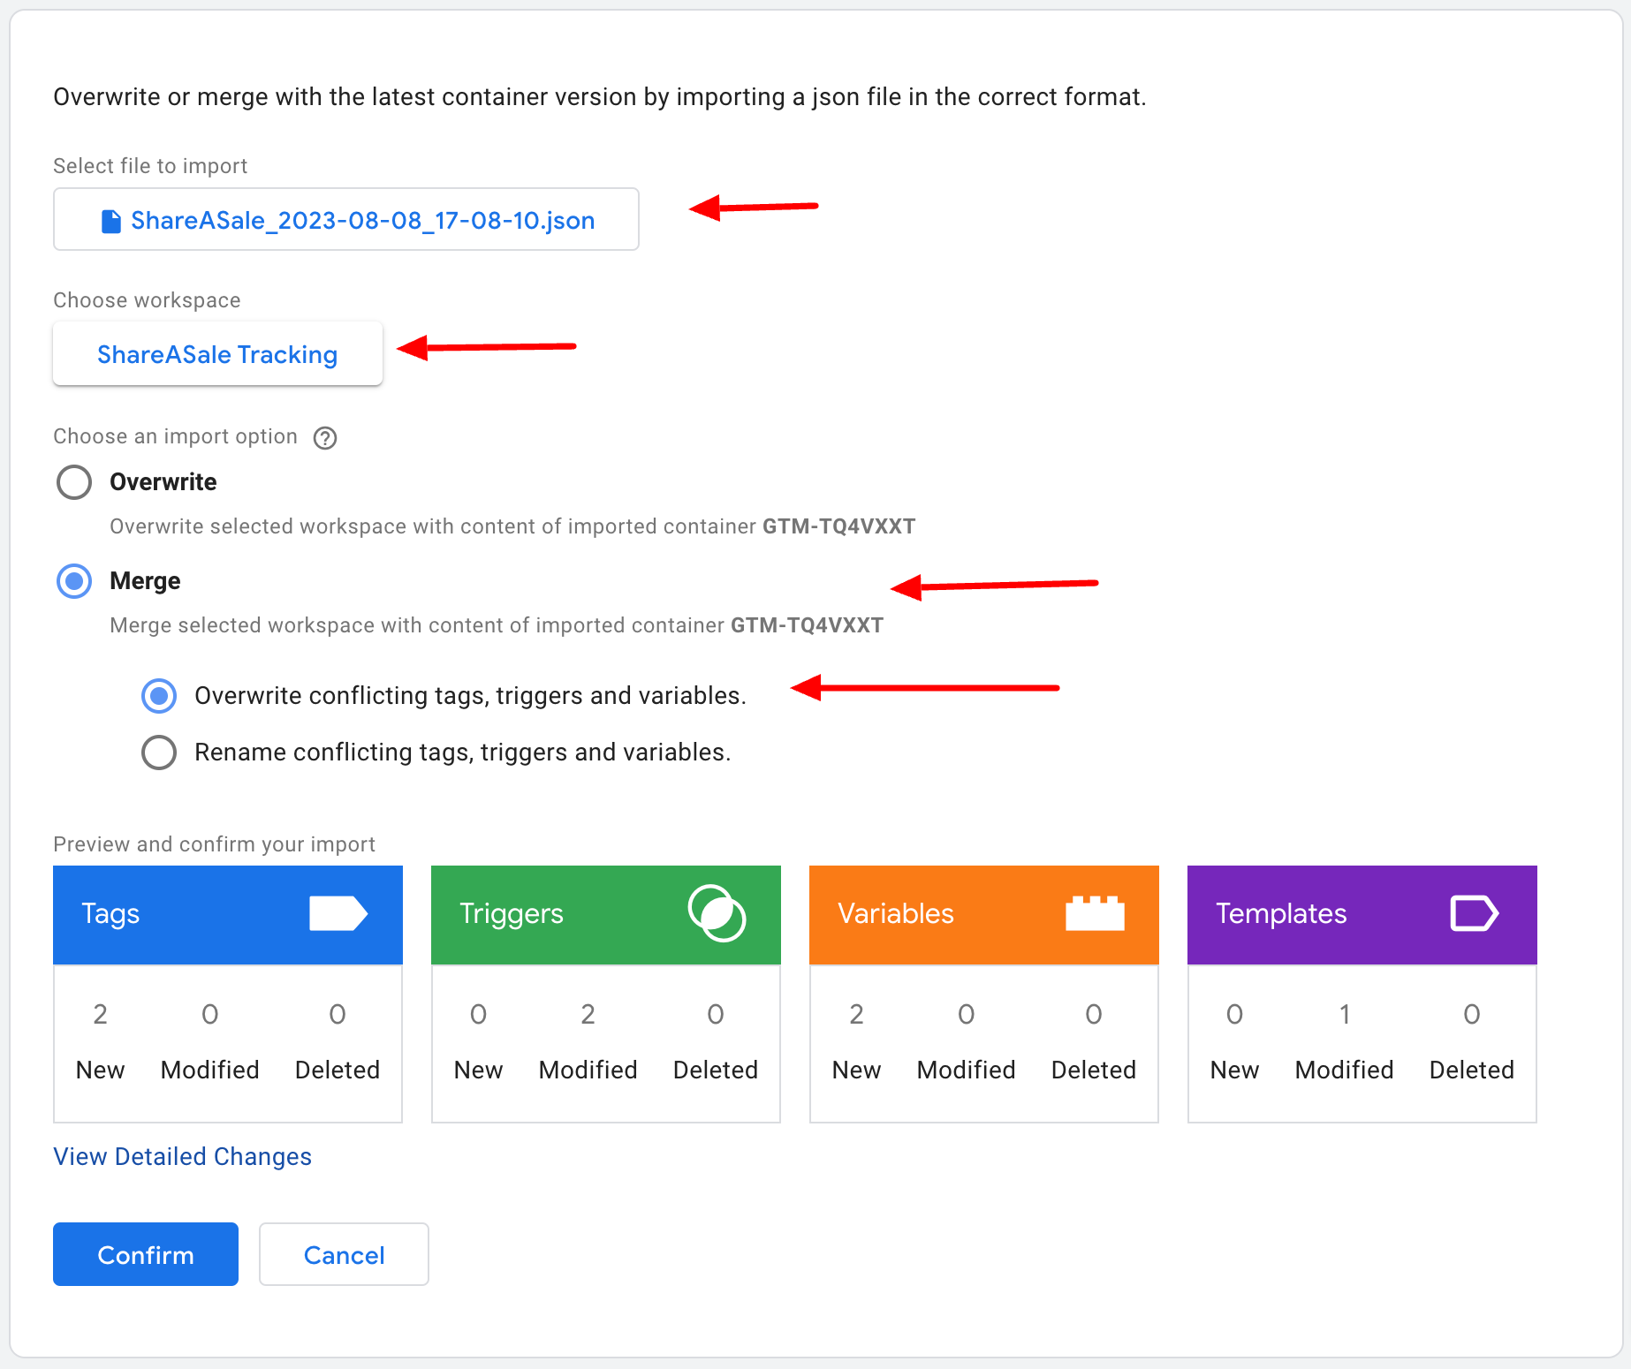The image size is (1631, 1369).
Task: Open the ShareASale Tracking workspace chooser
Action: pyautogui.click(x=217, y=353)
